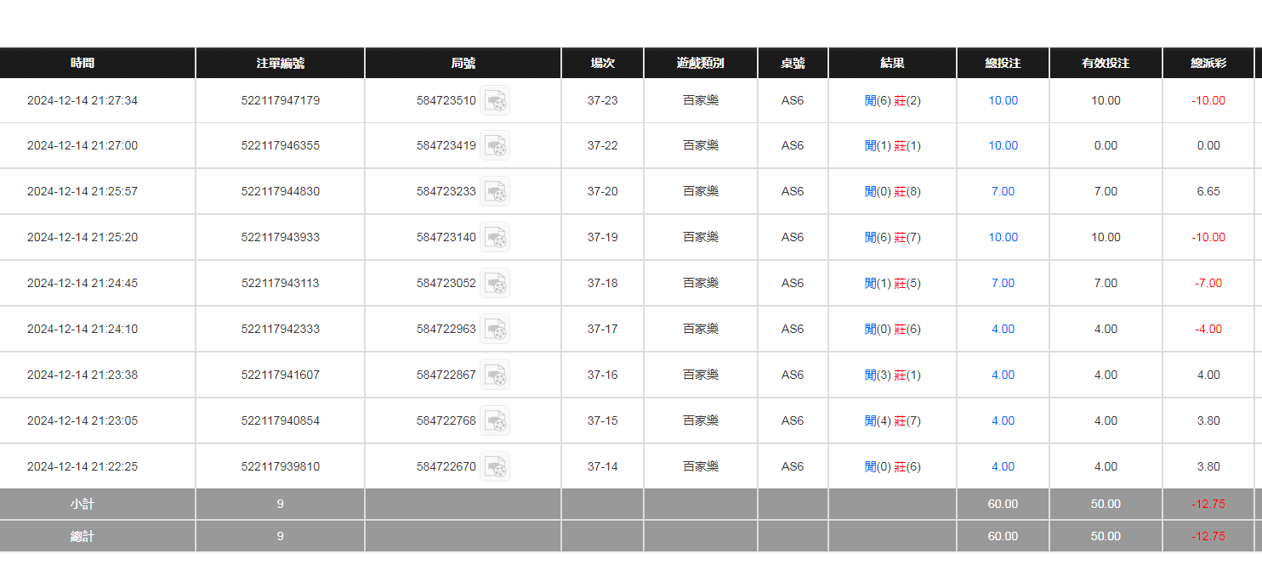The height and width of the screenshot is (581, 1262).
Task: Play the replay for round 584723233
Action: (495, 192)
